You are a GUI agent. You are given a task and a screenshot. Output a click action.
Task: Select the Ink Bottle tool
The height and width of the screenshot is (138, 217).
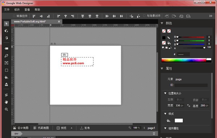click(x=7, y=84)
